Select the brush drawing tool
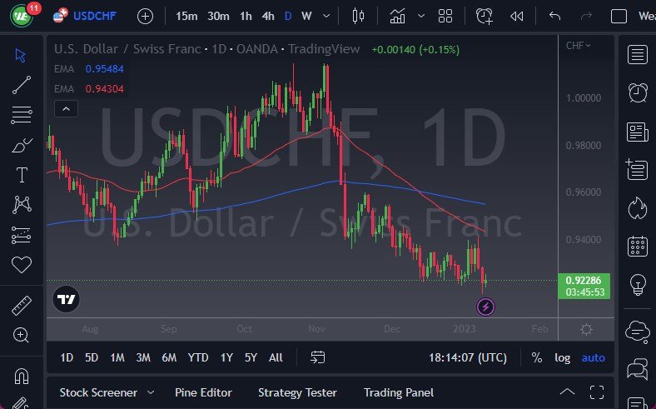656x409 pixels. pyautogui.click(x=22, y=145)
